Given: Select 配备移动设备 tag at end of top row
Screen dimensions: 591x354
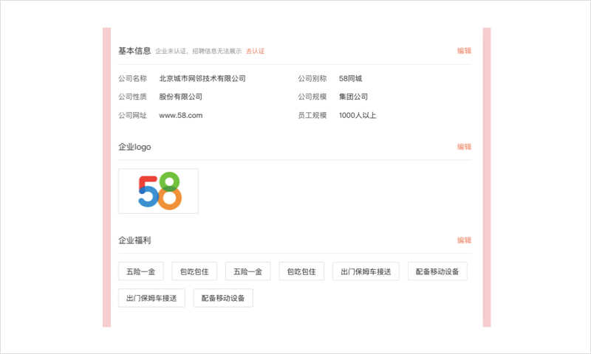Looking at the screenshot, I should 437,271.
